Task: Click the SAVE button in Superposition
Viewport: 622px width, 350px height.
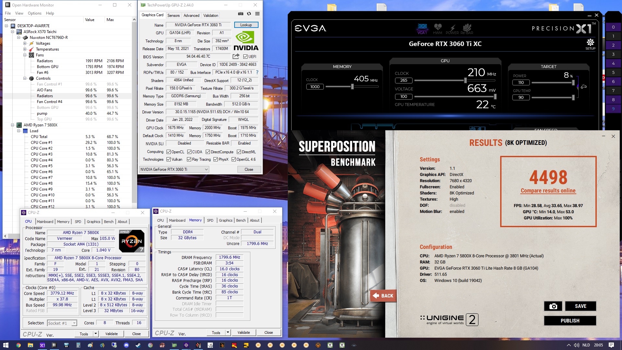Action: pyautogui.click(x=581, y=306)
